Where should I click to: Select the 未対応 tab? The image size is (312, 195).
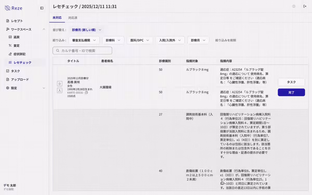pyautogui.click(x=57, y=18)
